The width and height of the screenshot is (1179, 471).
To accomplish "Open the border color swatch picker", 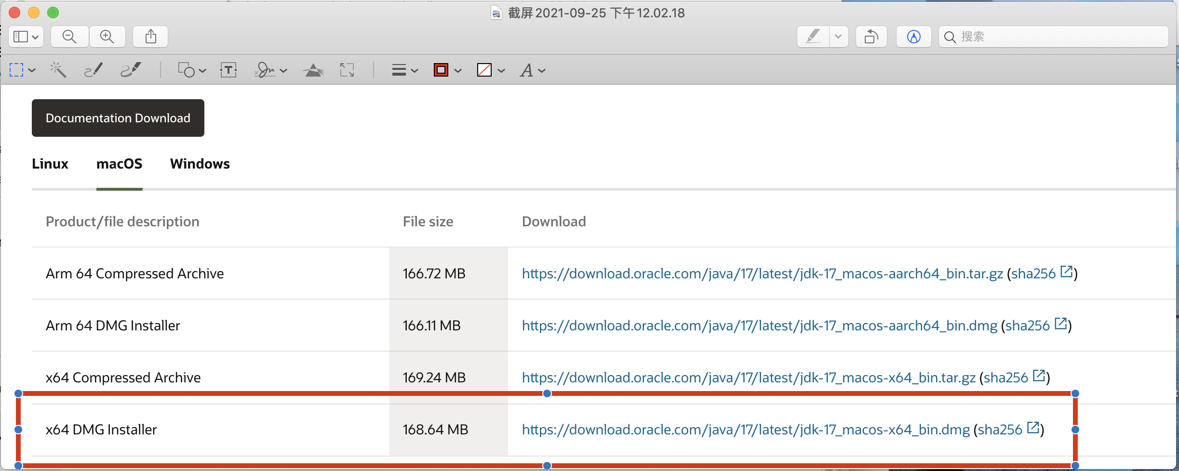I will click(x=441, y=70).
